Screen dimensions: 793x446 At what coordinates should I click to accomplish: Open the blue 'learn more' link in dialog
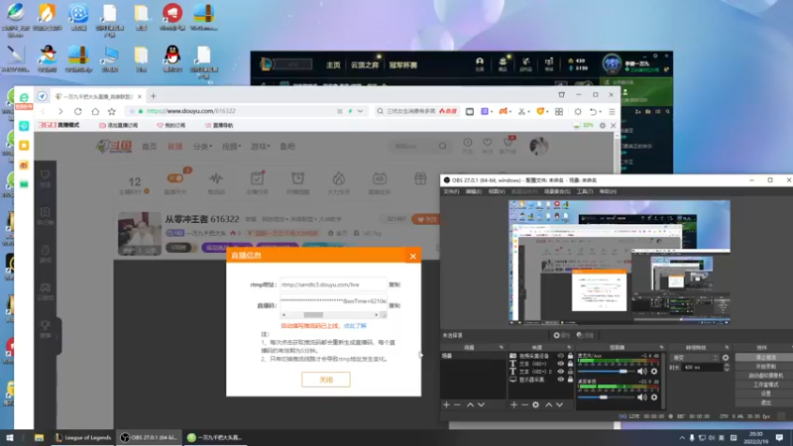tap(355, 326)
